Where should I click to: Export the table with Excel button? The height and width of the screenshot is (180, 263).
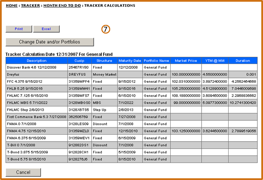46,29
